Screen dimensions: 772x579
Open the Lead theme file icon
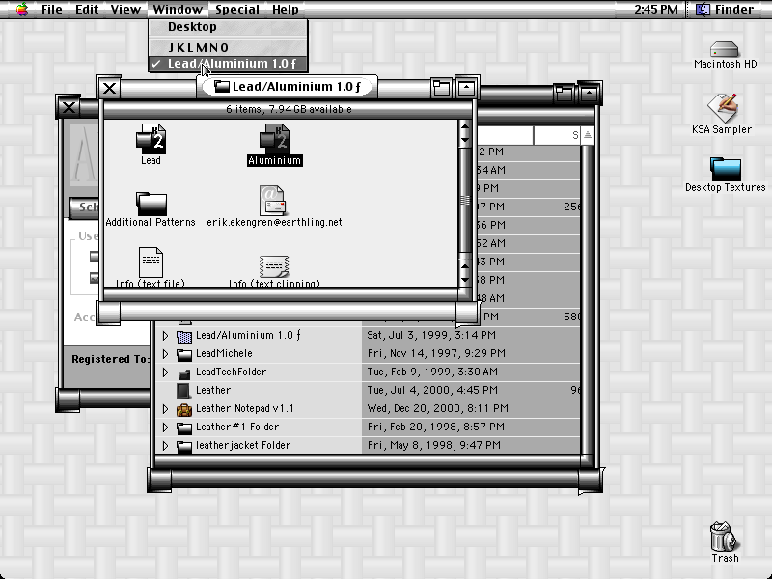pyautogui.click(x=151, y=139)
